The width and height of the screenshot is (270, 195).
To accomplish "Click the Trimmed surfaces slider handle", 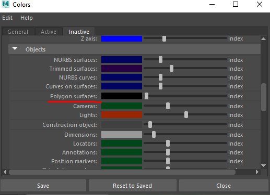I will (x=171, y=69).
